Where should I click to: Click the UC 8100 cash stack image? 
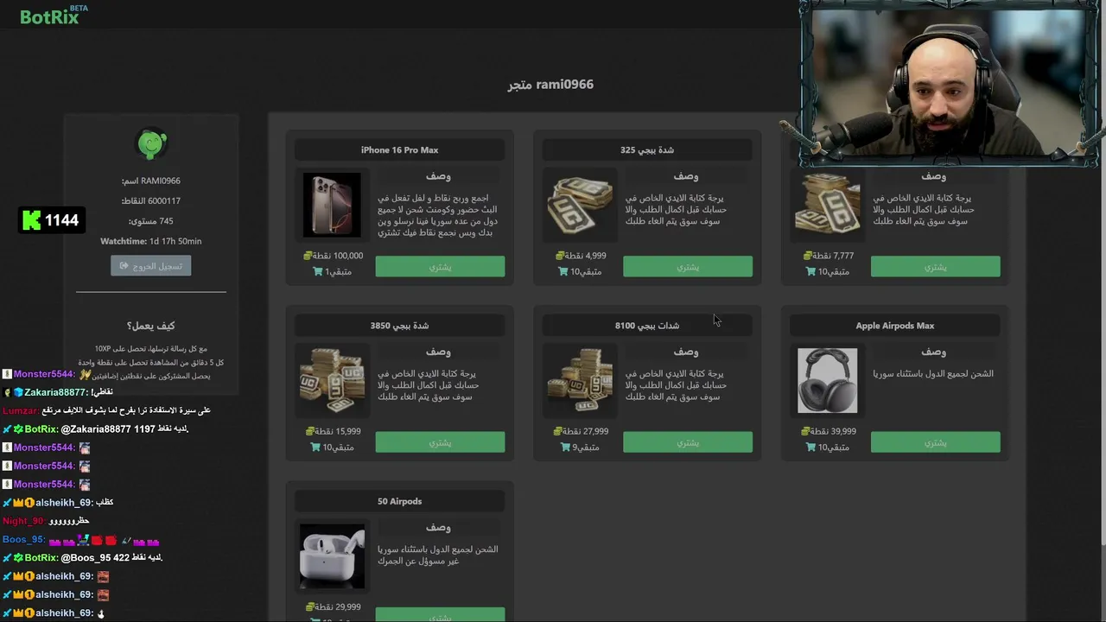tap(580, 381)
